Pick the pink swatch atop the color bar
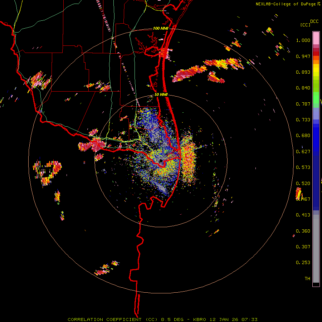322x322 pixels. coord(316,38)
